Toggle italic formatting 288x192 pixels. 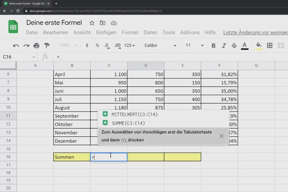[x=224, y=46]
